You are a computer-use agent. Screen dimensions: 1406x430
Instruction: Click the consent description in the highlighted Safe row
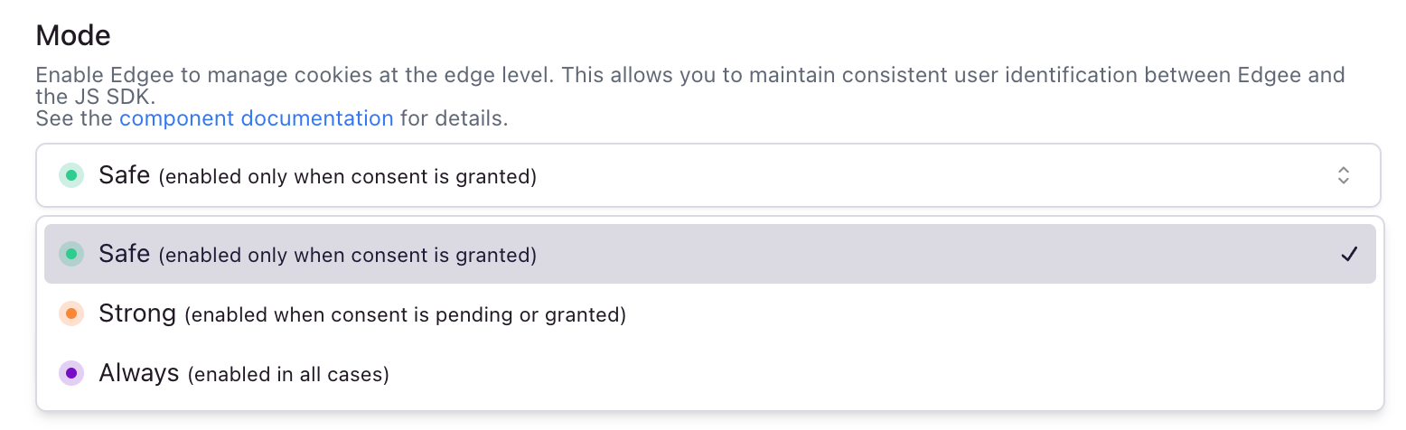[348, 256]
